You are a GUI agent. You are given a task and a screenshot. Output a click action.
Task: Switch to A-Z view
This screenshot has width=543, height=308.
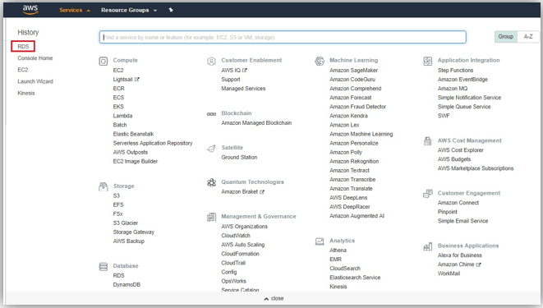(x=528, y=36)
